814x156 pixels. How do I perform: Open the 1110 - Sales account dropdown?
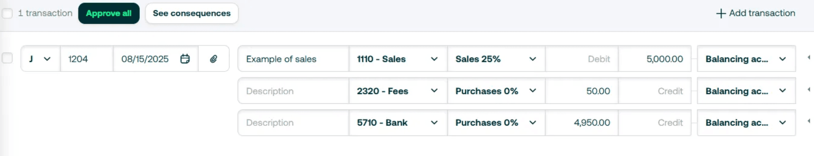click(397, 59)
